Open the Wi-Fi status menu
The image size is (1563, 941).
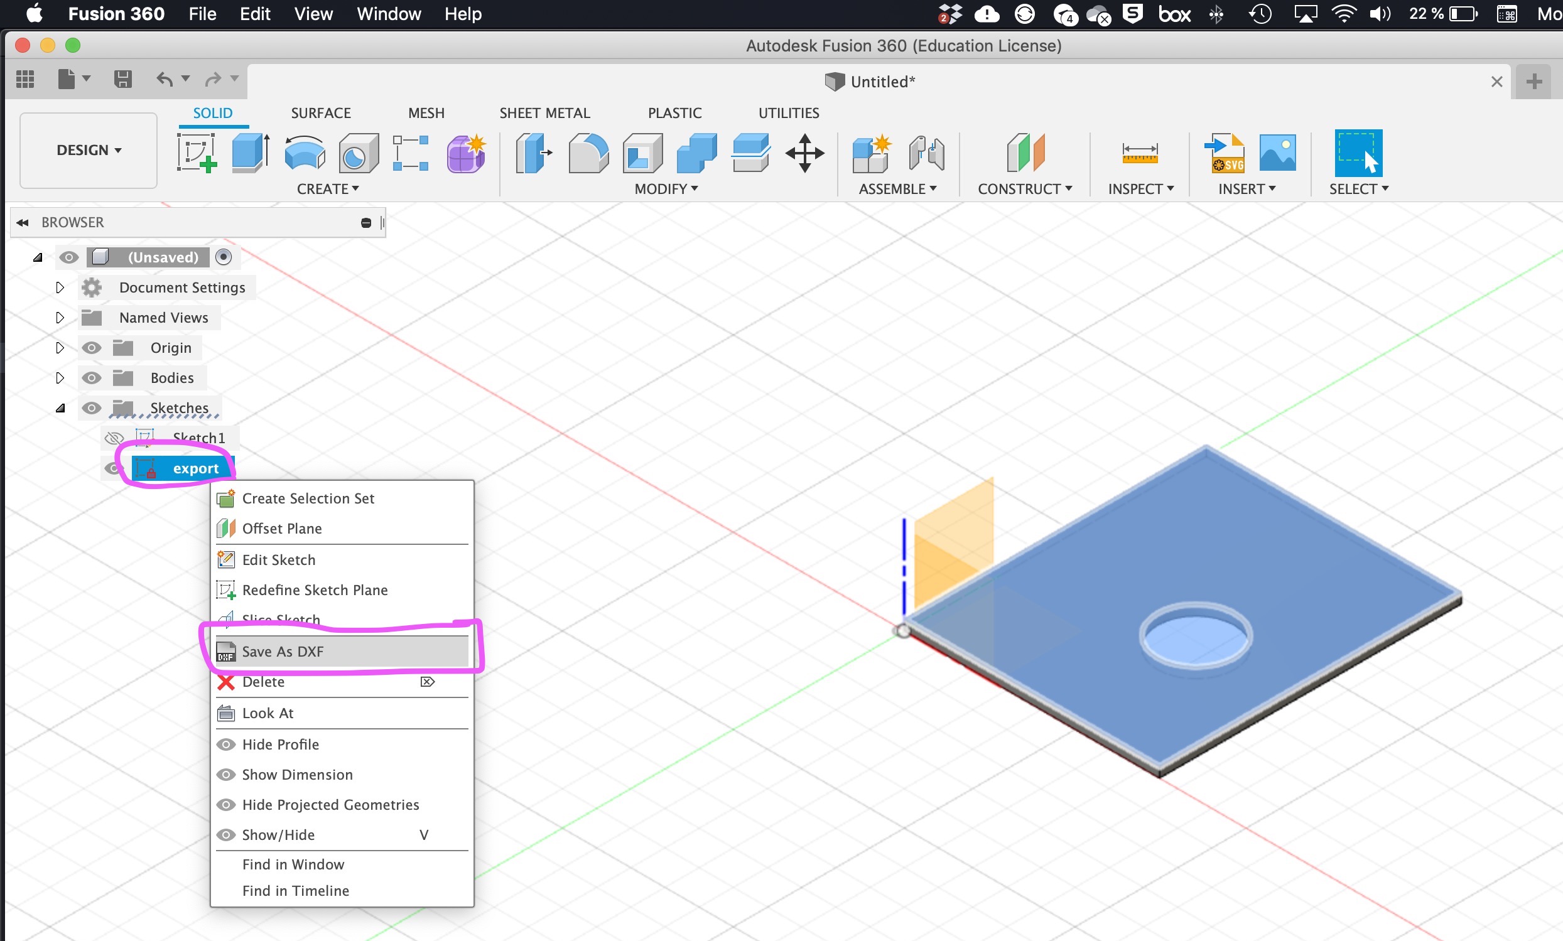pos(1344,14)
